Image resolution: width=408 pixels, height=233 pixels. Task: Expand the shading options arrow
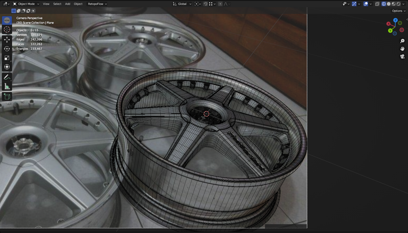(x=403, y=4)
